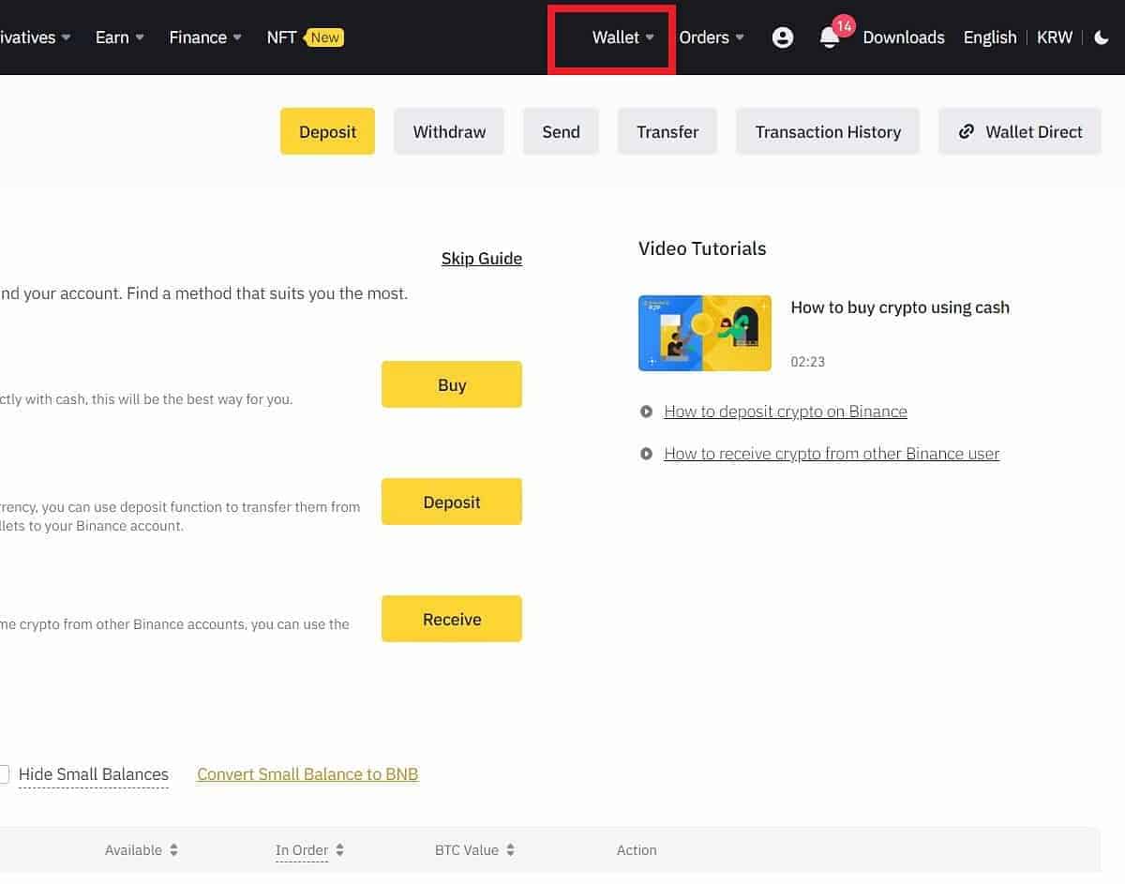Click play icon beside receive crypto tutorial
1125x884 pixels.
click(646, 454)
